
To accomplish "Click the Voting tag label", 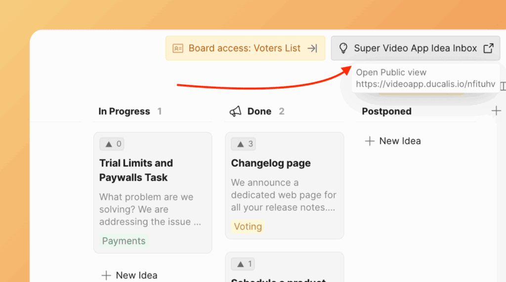I will [x=248, y=227].
